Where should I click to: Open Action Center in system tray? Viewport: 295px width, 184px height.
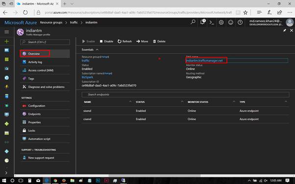point(287,181)
